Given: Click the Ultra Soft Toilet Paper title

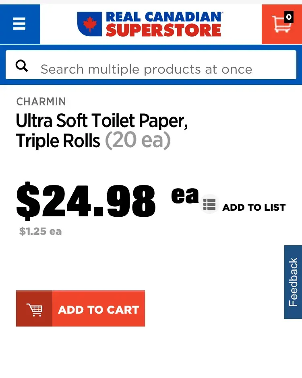Looking at the screenshot, I should coord(102,121).
